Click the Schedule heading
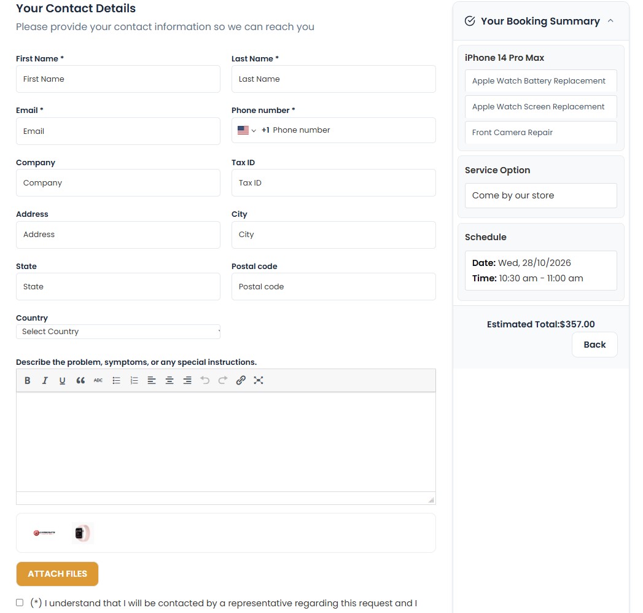643x613 pixels. click(x=486, y=237)
